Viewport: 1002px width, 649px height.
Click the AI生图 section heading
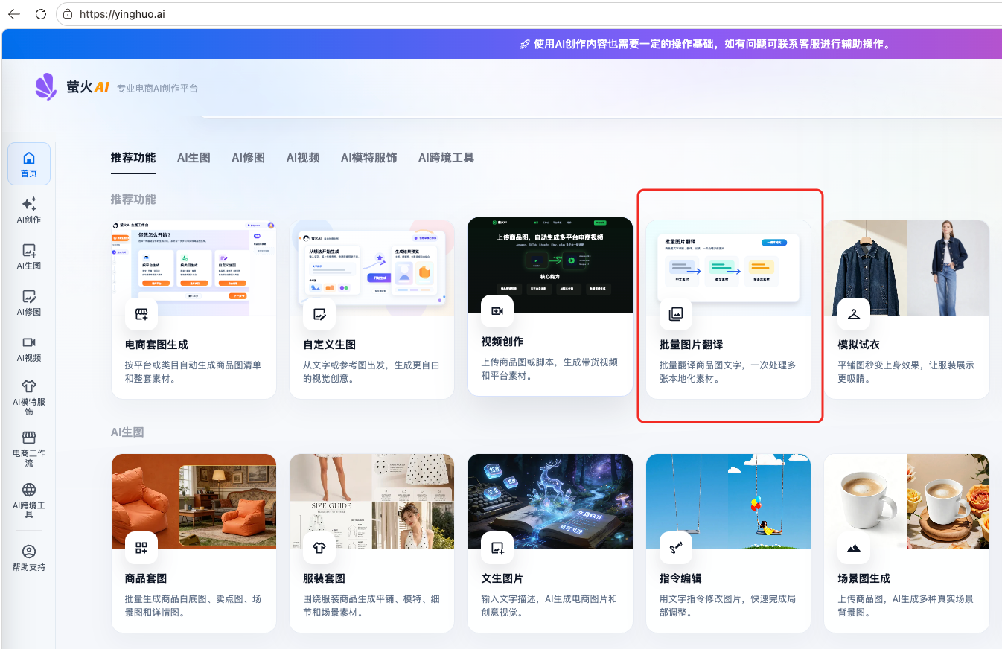[x=127, y=432]
